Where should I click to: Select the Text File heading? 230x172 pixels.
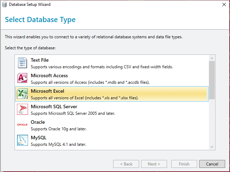coord(40,60)
